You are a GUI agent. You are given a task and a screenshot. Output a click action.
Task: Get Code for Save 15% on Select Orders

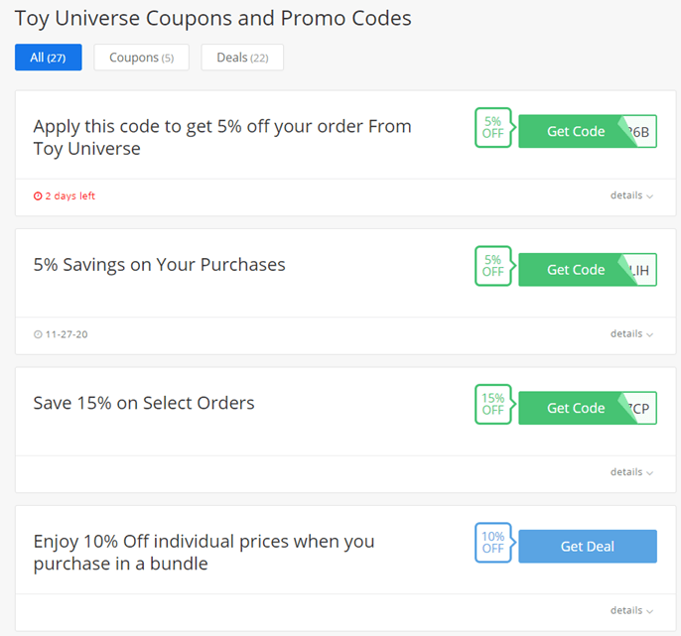tap(576, 408)
